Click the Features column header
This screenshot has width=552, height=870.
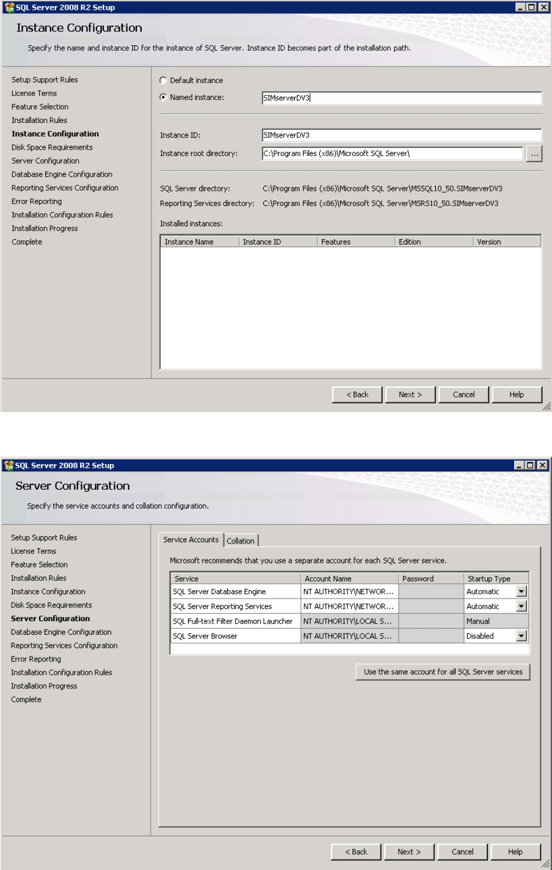pos(356,242)
